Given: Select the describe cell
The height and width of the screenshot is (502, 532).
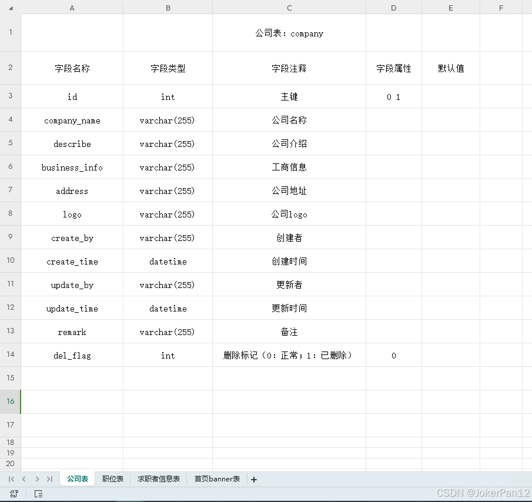Looking at the screenshot, I should (x=72, y=143).
